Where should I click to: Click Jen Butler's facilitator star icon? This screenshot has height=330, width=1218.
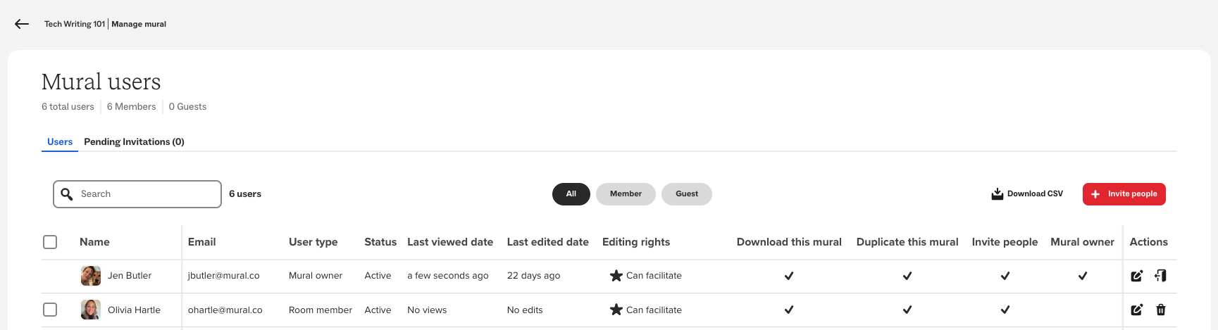616,276
